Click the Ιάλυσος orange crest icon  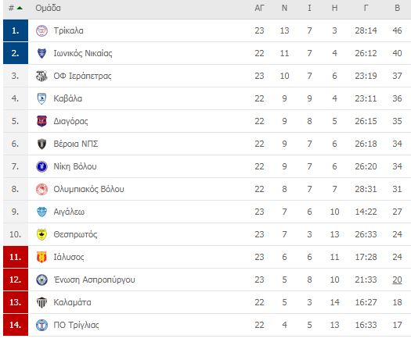coord(41,257)
